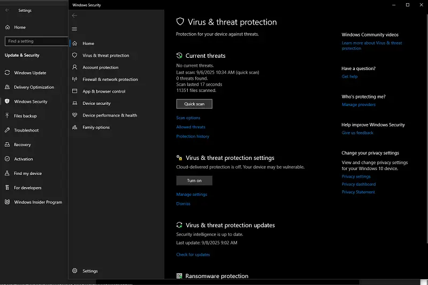Click the Device performance heart icon
The image size is (428, 285).
(x=74, y=115)
